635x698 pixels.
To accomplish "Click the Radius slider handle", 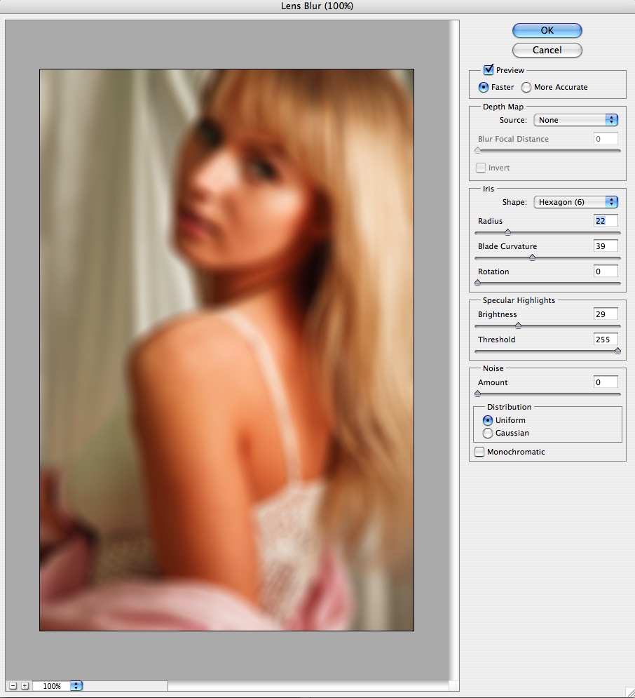I will (507, 232).
